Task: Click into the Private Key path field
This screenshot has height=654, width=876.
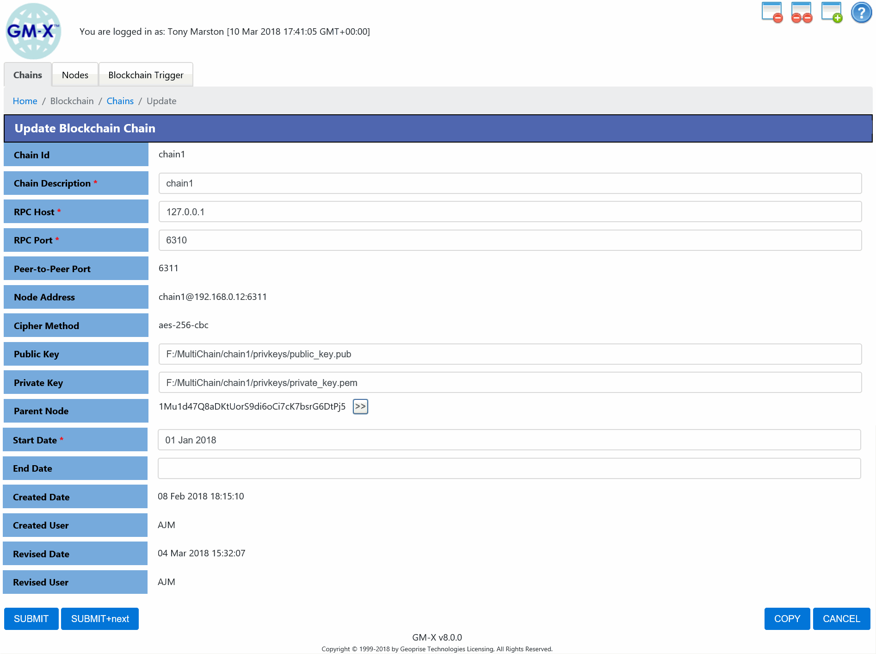Action: [x=510, y=383]
